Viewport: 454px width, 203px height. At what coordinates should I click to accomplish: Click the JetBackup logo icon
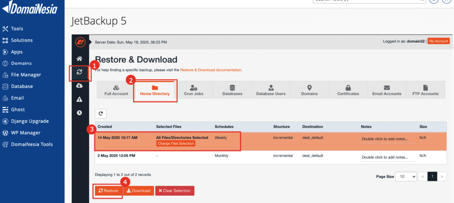click(80, 42)
